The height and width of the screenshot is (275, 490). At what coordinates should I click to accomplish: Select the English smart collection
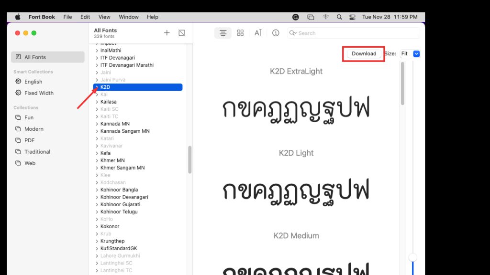pyautogui.click(x=33, y=82)
